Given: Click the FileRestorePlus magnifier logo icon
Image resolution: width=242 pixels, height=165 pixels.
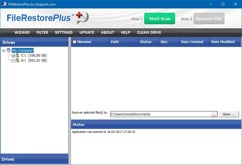Looking at the screenshot, I should (x=82, y=17).
